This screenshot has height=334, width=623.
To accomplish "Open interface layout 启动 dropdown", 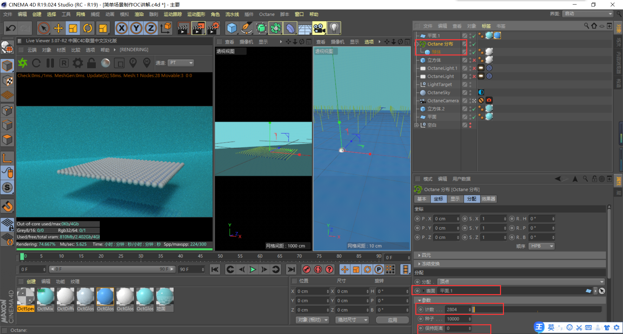I will pyautogui.click(x=588, y=14).
